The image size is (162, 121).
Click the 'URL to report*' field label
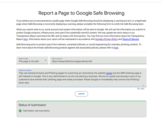[x=57, y=59]
